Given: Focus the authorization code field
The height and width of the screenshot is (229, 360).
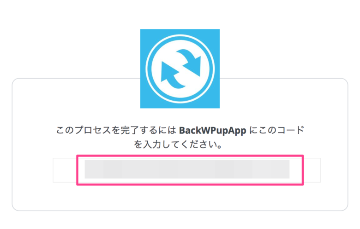Looking at the screenshot, I should point(186,170).
